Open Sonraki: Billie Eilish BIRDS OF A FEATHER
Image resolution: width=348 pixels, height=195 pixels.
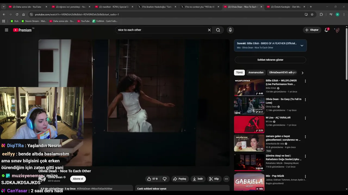tap(267, 43)
